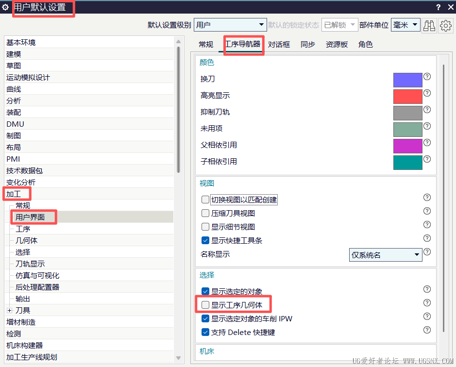Open help icon for 子相依引用 color
This screenshot has width=456, height=367.
(427, 159)
